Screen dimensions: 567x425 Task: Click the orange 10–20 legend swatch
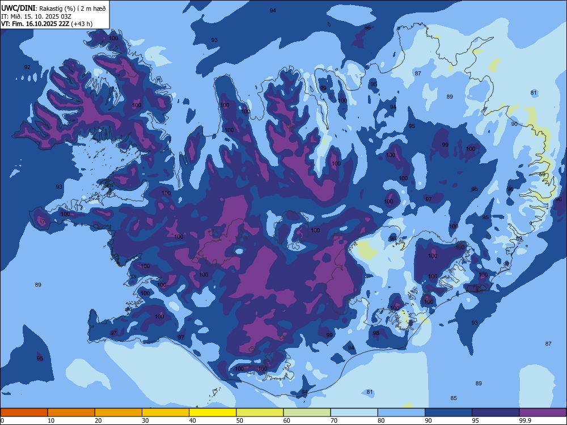click(x=71, y=413)
